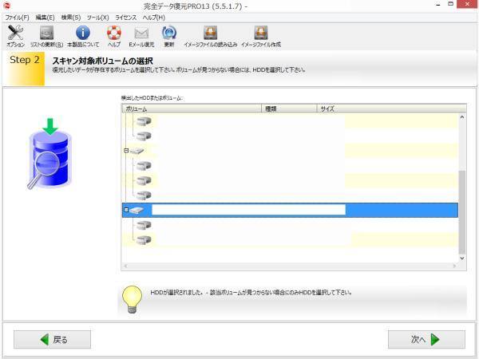Viewport: 479px width, 359px height.
Task: Collapse the unselected HDD node above selection
Action: (x=126, y=150)
